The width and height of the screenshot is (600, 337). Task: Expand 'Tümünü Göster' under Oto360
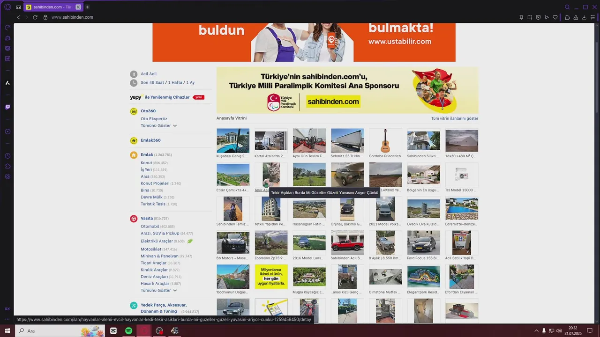[158, 126]
